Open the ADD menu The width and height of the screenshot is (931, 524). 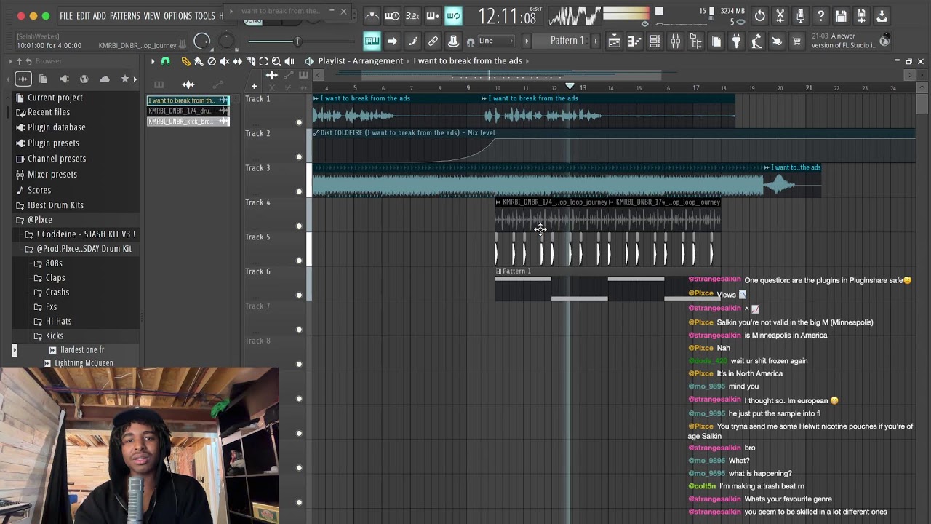tap(100, 16)
